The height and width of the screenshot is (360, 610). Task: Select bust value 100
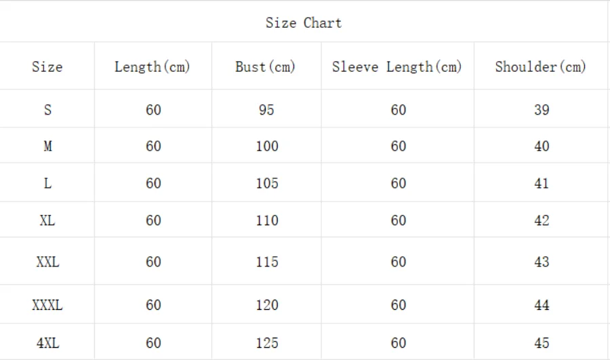(267, 146)
